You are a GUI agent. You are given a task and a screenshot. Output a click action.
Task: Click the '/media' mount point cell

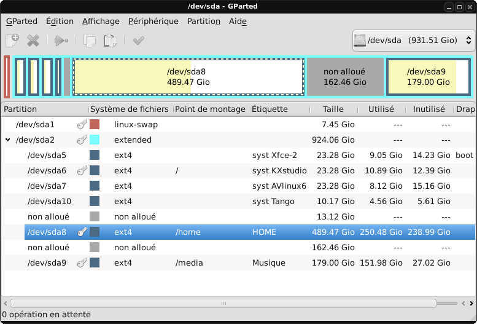[x=189, y=263]
